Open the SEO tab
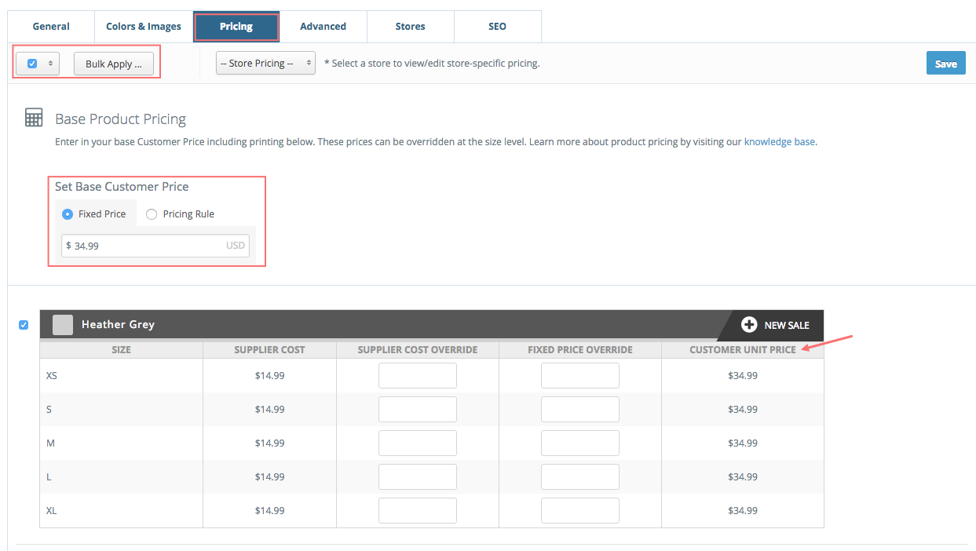The image size is (976, 551). 497,27
